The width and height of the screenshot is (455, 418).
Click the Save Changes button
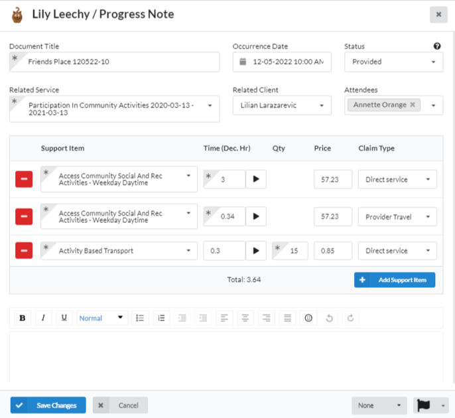[x=48, y=405]
